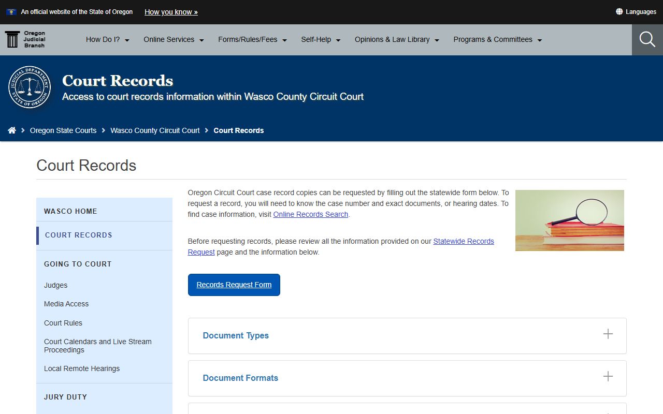Viewport: 663px width, 414px height.
Task: Click the Document Formats heading text
Action: tap(240, 378)
